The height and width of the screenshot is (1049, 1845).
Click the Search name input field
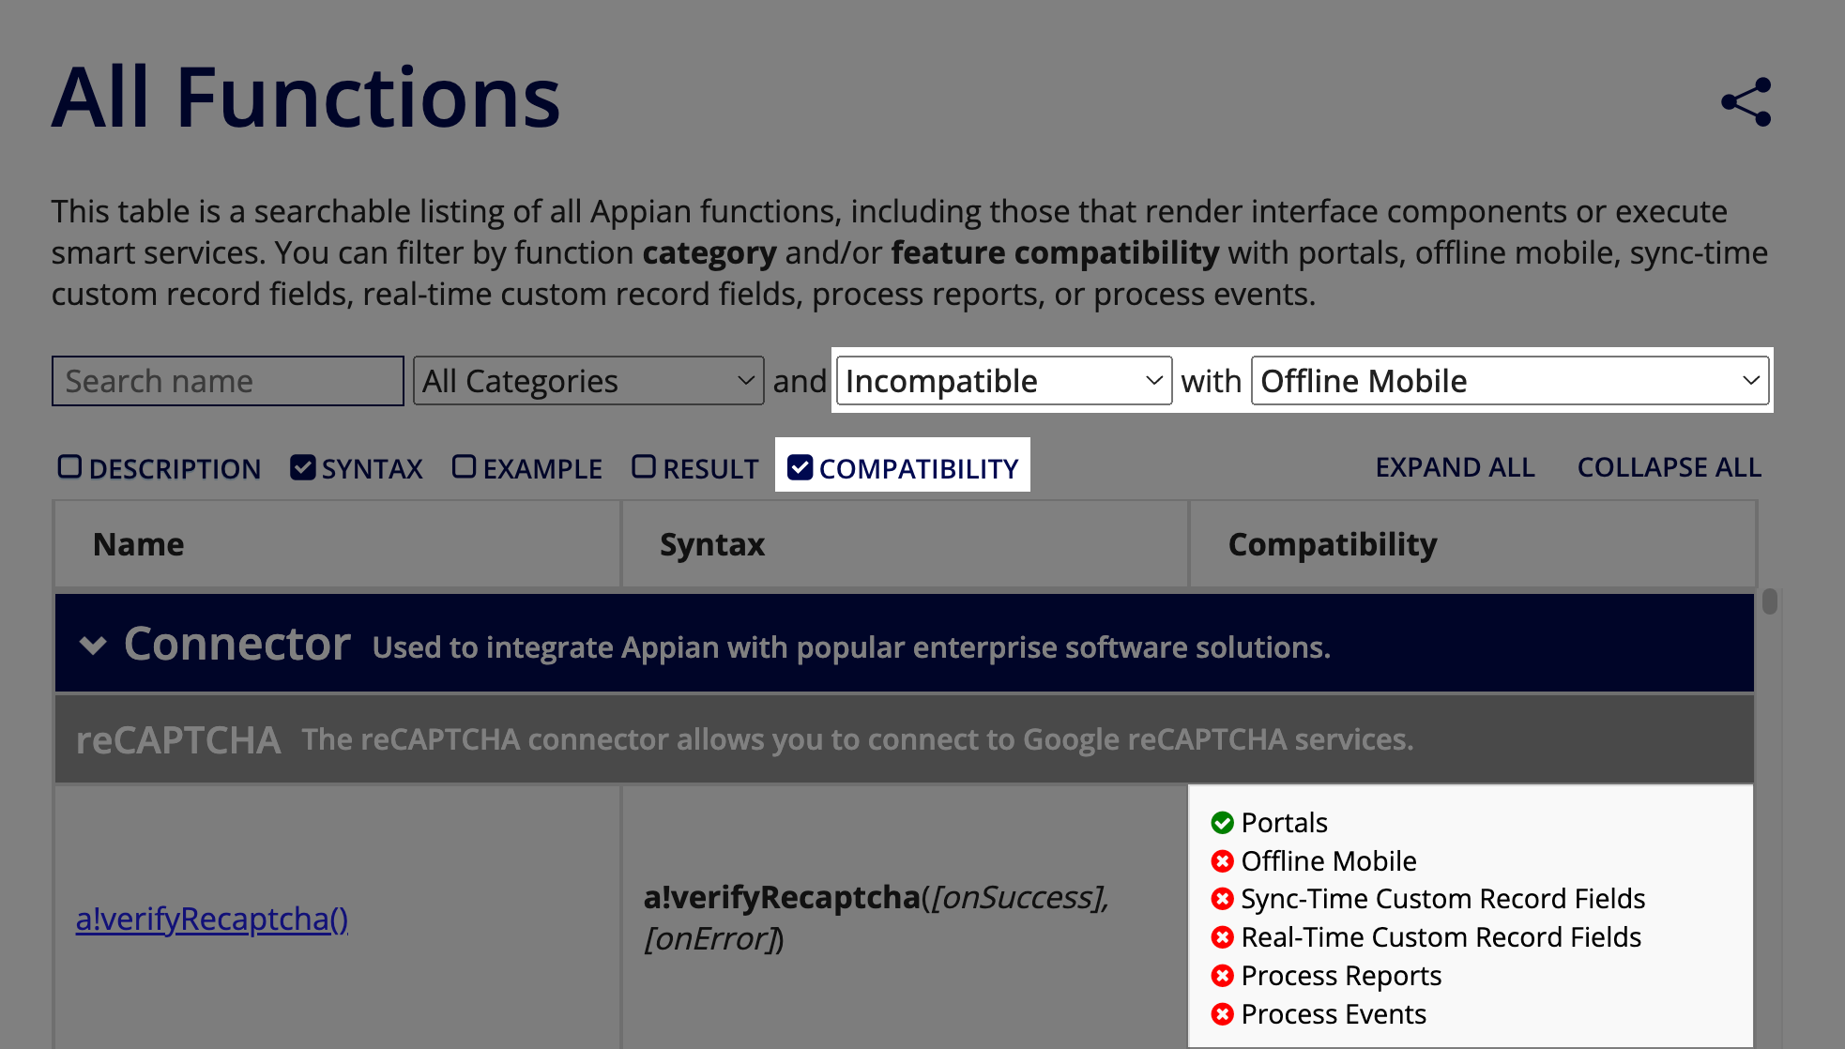[x=228, y=381]
